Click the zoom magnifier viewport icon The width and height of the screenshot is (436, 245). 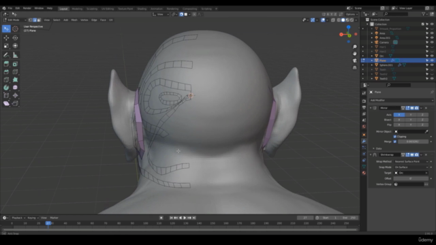click(354, 47)
